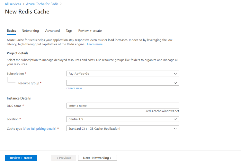Viewport: 241px width, 164px height.
Task: Open the Cache type dropdown
Action: 122,128
